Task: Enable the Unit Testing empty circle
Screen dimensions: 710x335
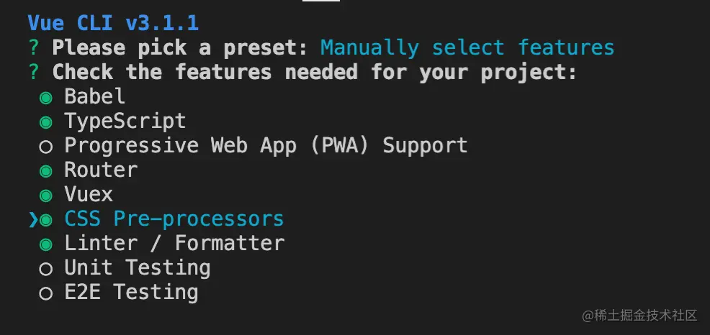Action: point(46,269)
